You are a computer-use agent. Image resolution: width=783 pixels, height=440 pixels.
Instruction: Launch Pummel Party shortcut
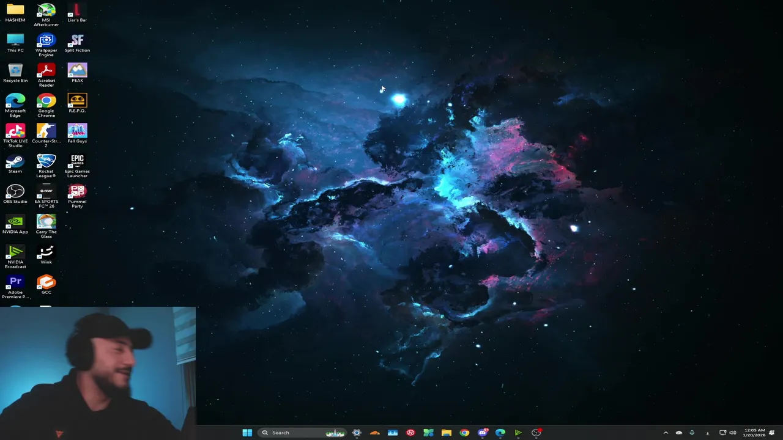(77, 196)
